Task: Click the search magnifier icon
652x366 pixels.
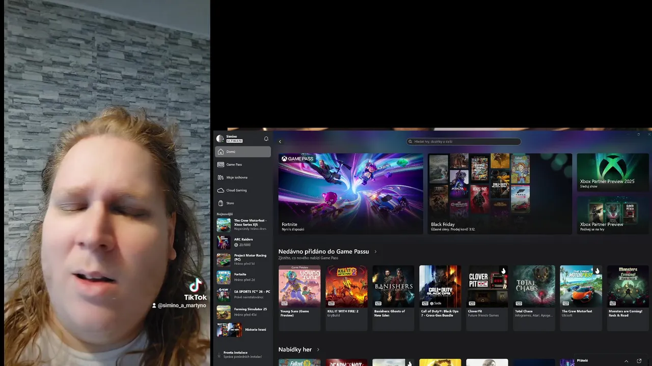Action: coord(411,142)
